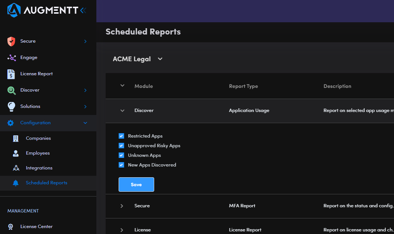Uncheck the Restricted Apps checkbox
This screenshot has height=234, width=394.
[x=121, y=136]
